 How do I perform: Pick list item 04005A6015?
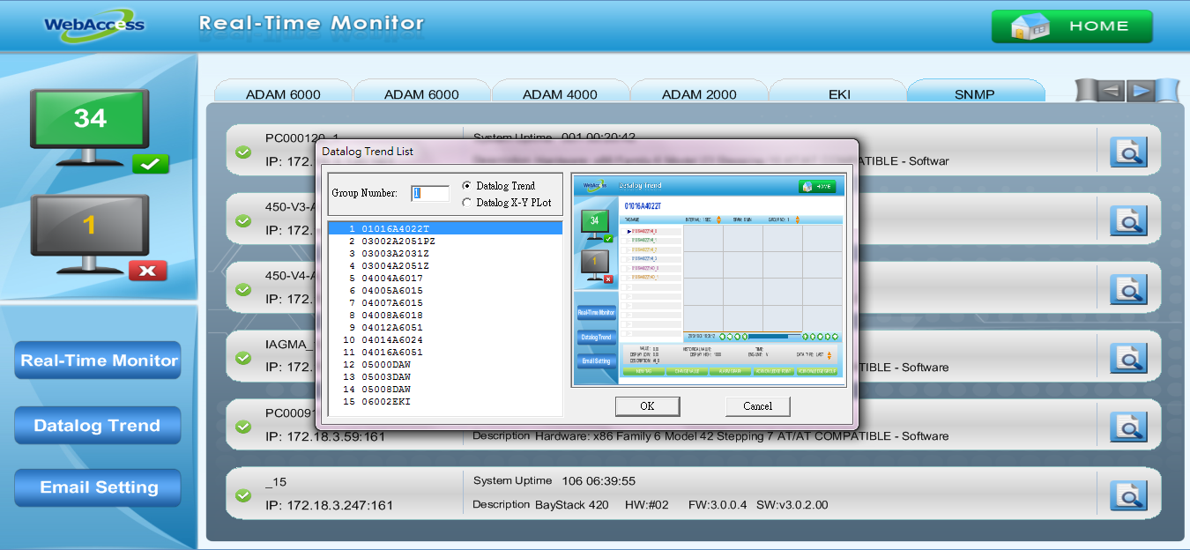(x=445, y=291)
